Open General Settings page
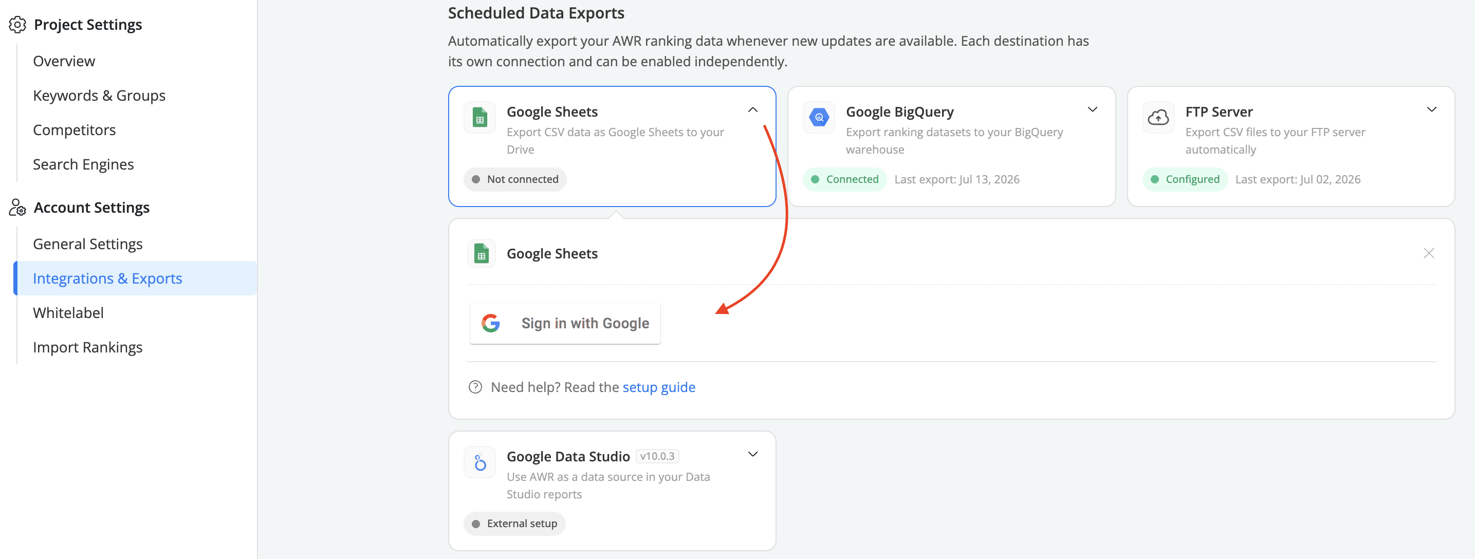This screenshot has height=559, width=1475. pos(87,245)
